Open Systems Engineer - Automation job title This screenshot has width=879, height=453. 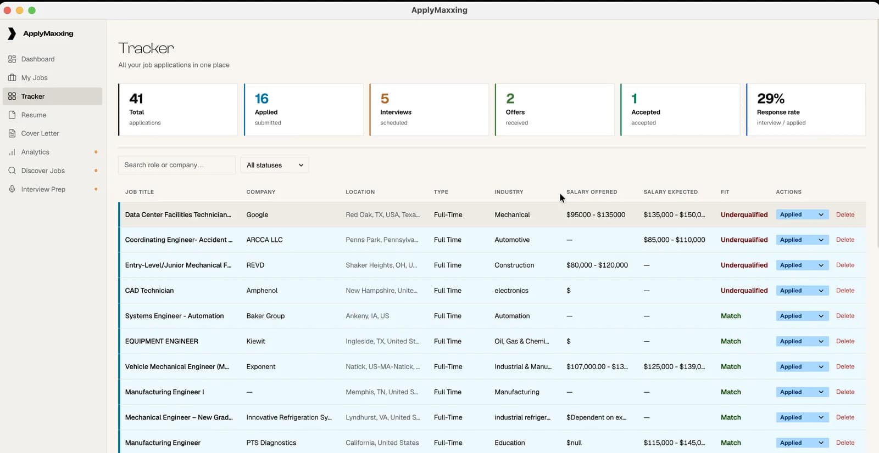tap(174, 316)
